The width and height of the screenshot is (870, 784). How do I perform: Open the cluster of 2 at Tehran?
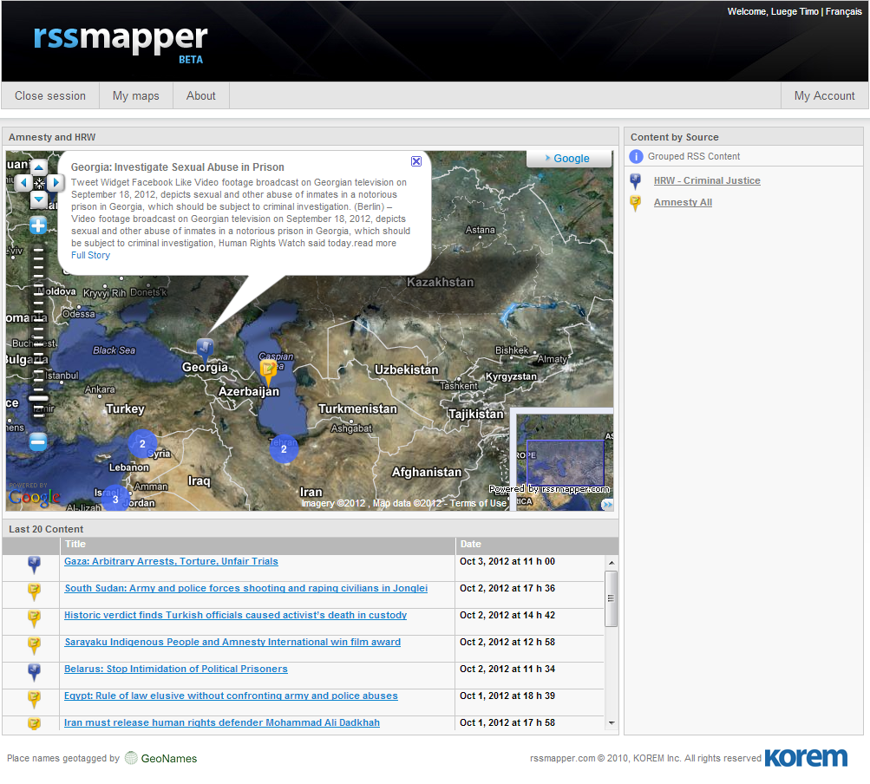(x=284, y=449)
